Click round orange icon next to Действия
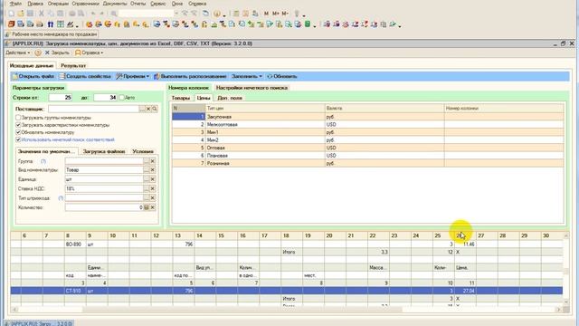 pos(38,53)
